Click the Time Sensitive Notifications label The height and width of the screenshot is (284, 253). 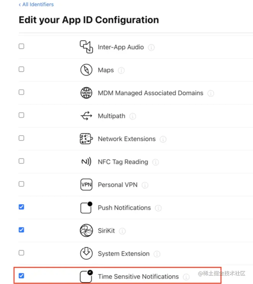[x=138, y=276]
